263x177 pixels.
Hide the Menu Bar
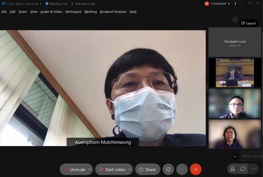point(87,4)
